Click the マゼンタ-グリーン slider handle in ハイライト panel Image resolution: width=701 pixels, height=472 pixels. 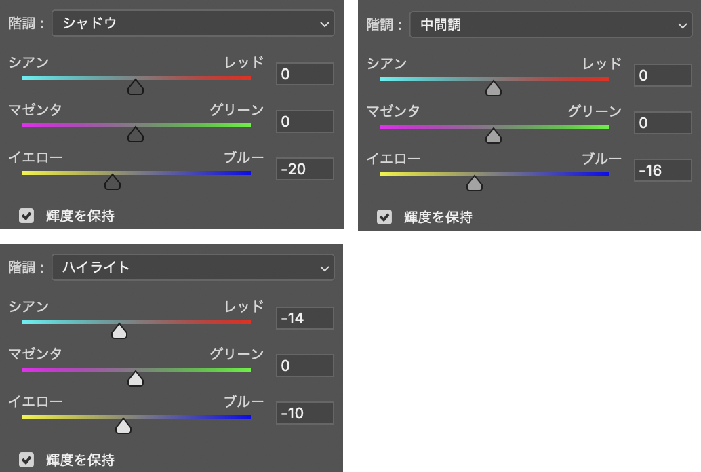point(136,378)
